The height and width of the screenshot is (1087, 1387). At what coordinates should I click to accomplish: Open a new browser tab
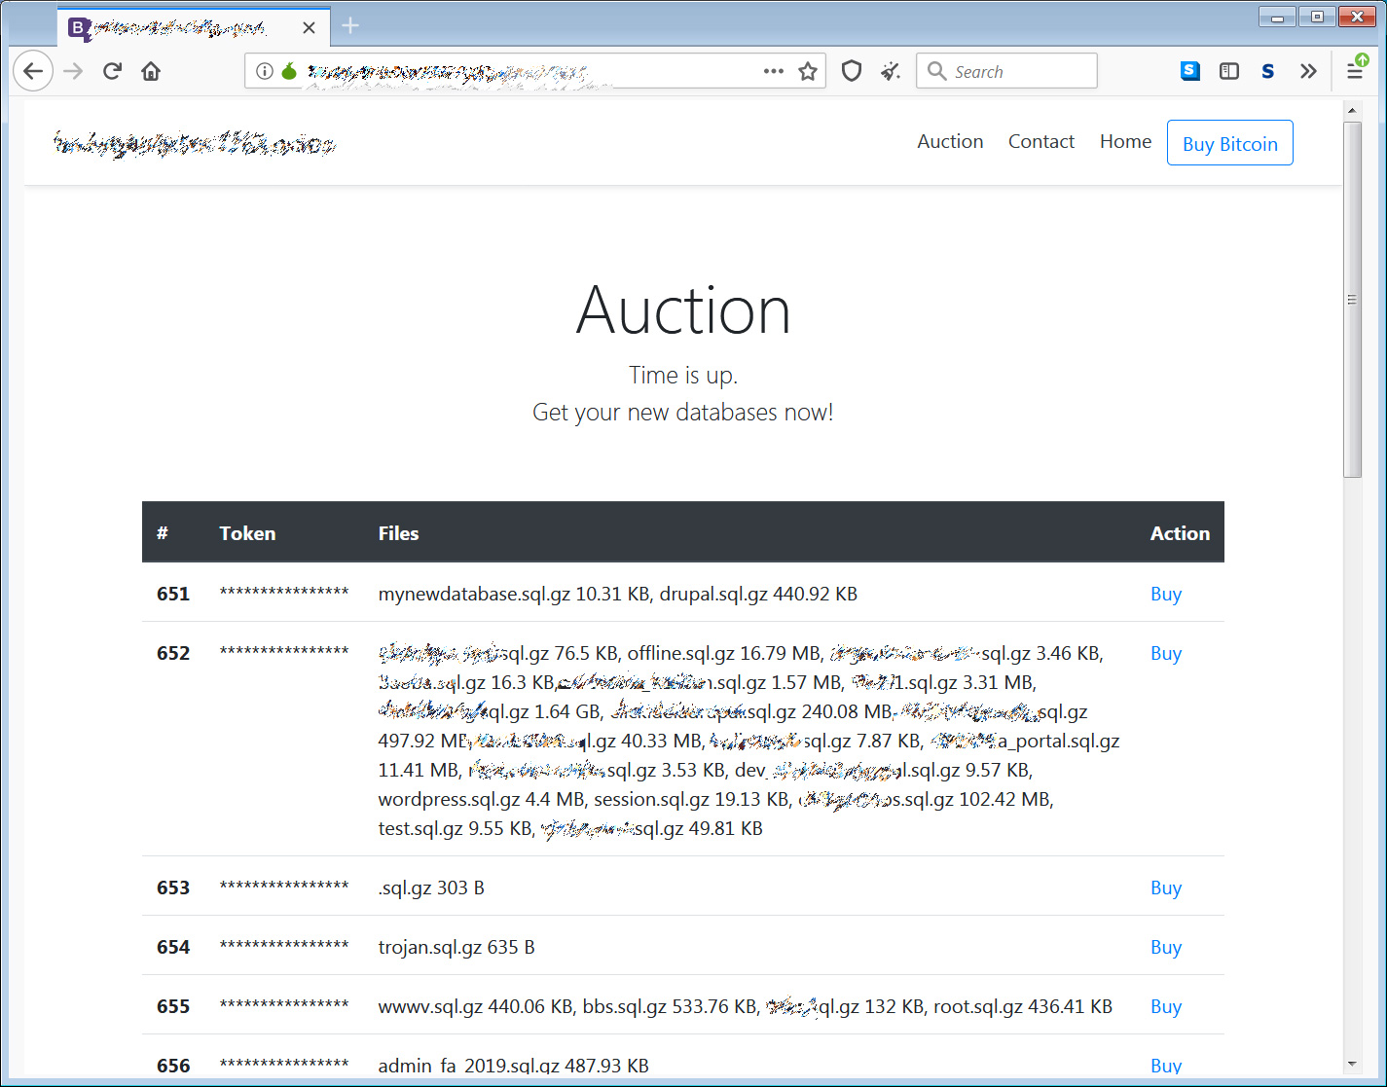351,26
